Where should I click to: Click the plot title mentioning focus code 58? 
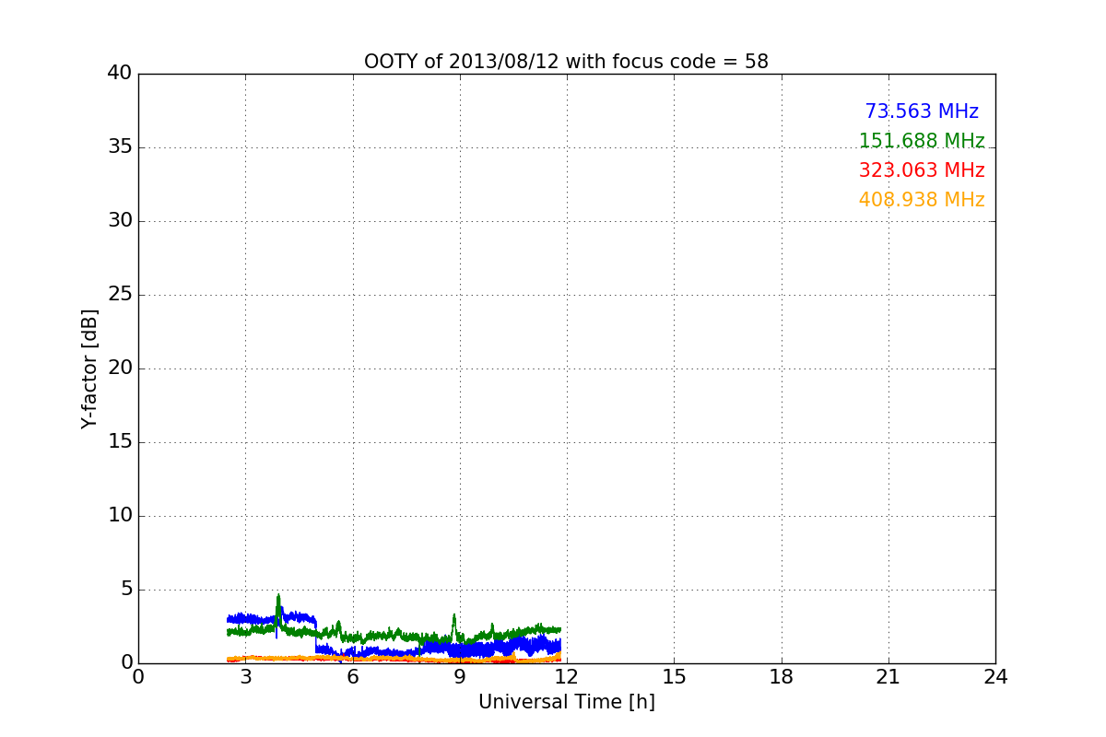pyautogui.click(x=566, y=62)
